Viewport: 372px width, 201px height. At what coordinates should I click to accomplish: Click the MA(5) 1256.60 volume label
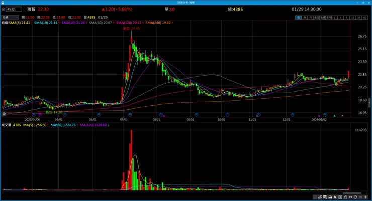tap(35, 125)
